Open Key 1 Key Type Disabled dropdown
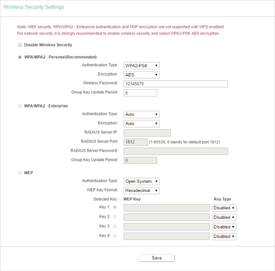Image resolution: width=275 pixels, height=271 pixels. 224,208
